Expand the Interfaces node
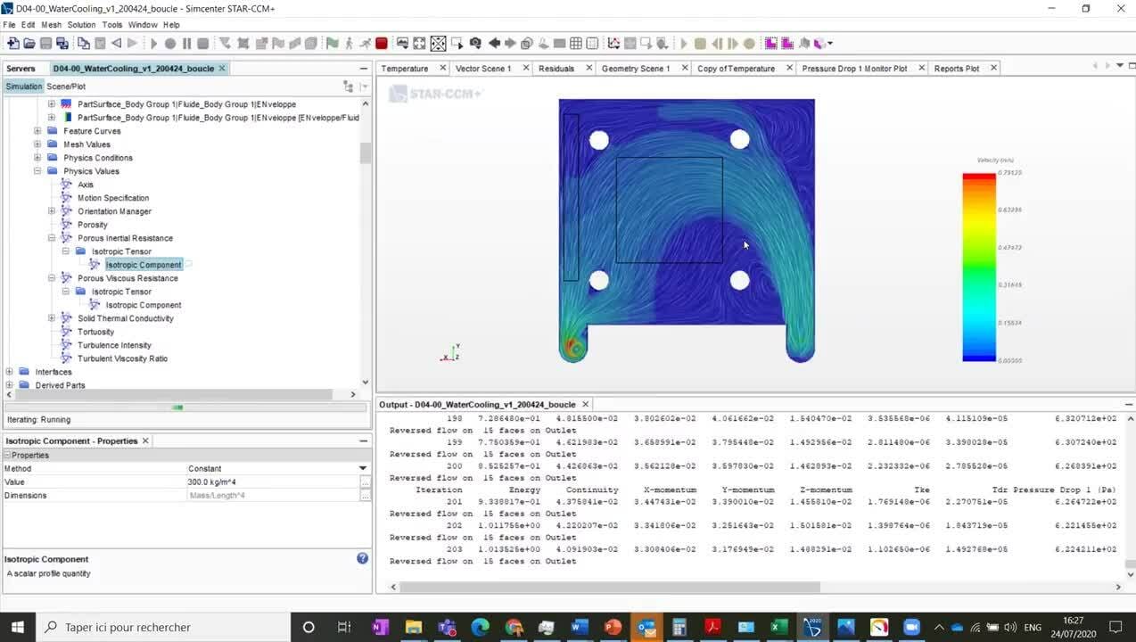1136x642 pixels. coord(9,372)
